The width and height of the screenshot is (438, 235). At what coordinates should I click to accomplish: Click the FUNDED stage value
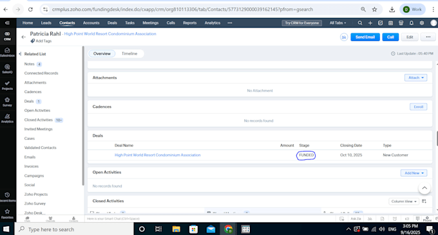tap(307, 155)
